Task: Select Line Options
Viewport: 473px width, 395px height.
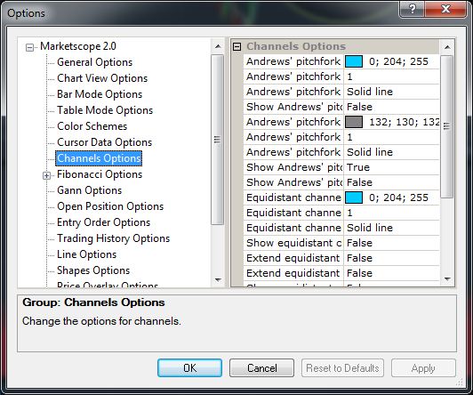Action: point(86,254)
